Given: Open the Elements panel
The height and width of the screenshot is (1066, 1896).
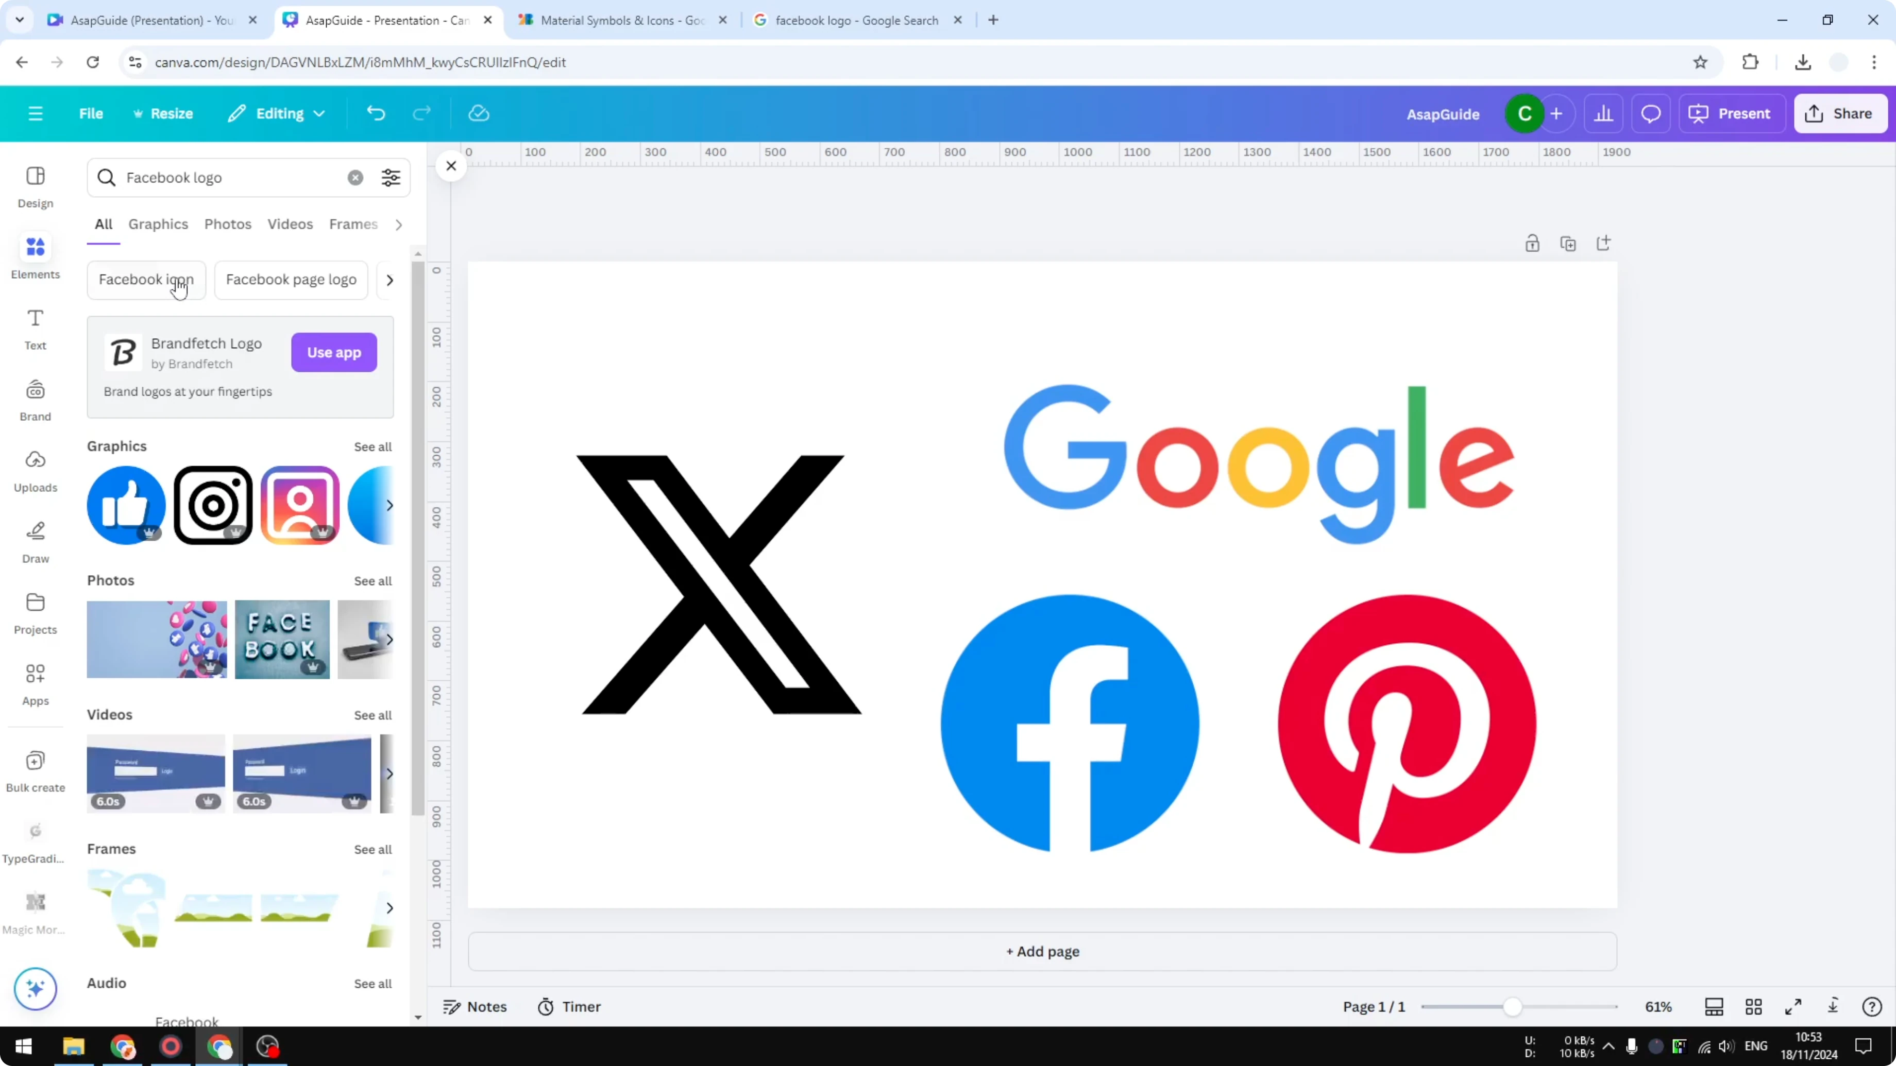Looking at the screenshot, I should point(35,256).
